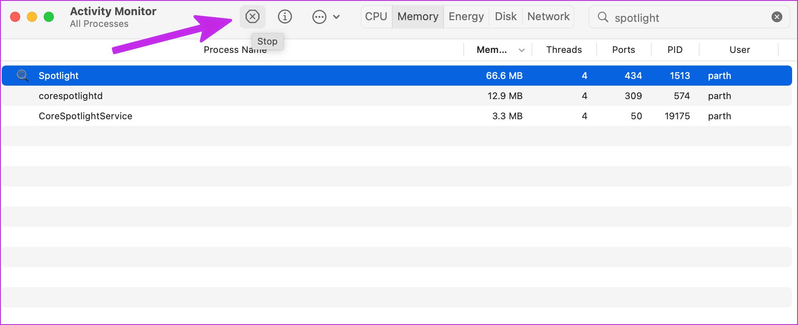Click the user parth in corespotlightd row

point(719,96)
